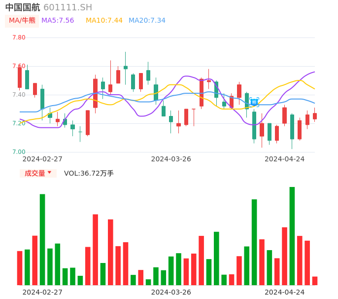
Task: Open the 成交量 dropdown arrow
Action: [49, 173]
